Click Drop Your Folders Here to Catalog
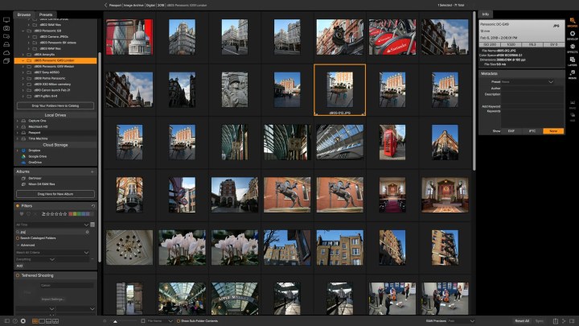The image size is (579, 326). [x=55, y=105]
